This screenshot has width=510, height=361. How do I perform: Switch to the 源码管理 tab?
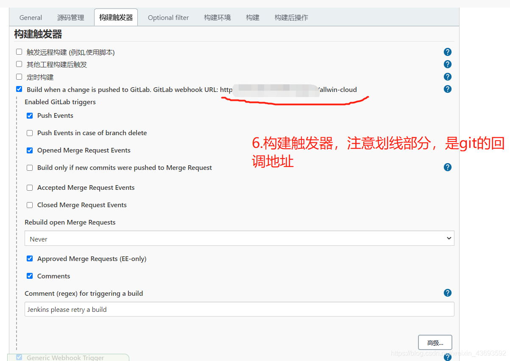71,17
